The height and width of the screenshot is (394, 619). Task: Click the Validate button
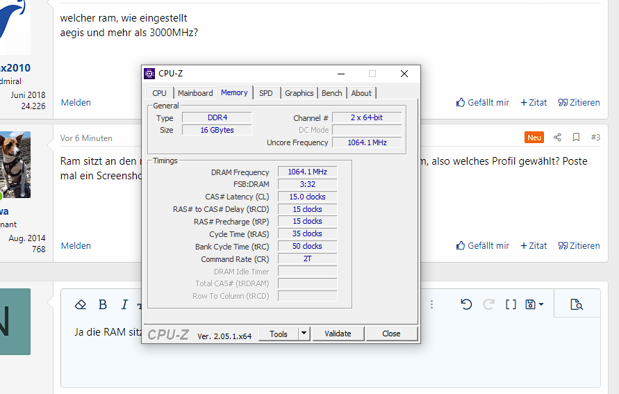click(x=338, y=334)
